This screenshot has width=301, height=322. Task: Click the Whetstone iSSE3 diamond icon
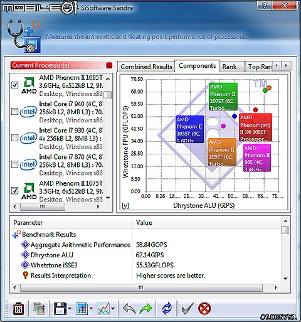coord(25,265)
